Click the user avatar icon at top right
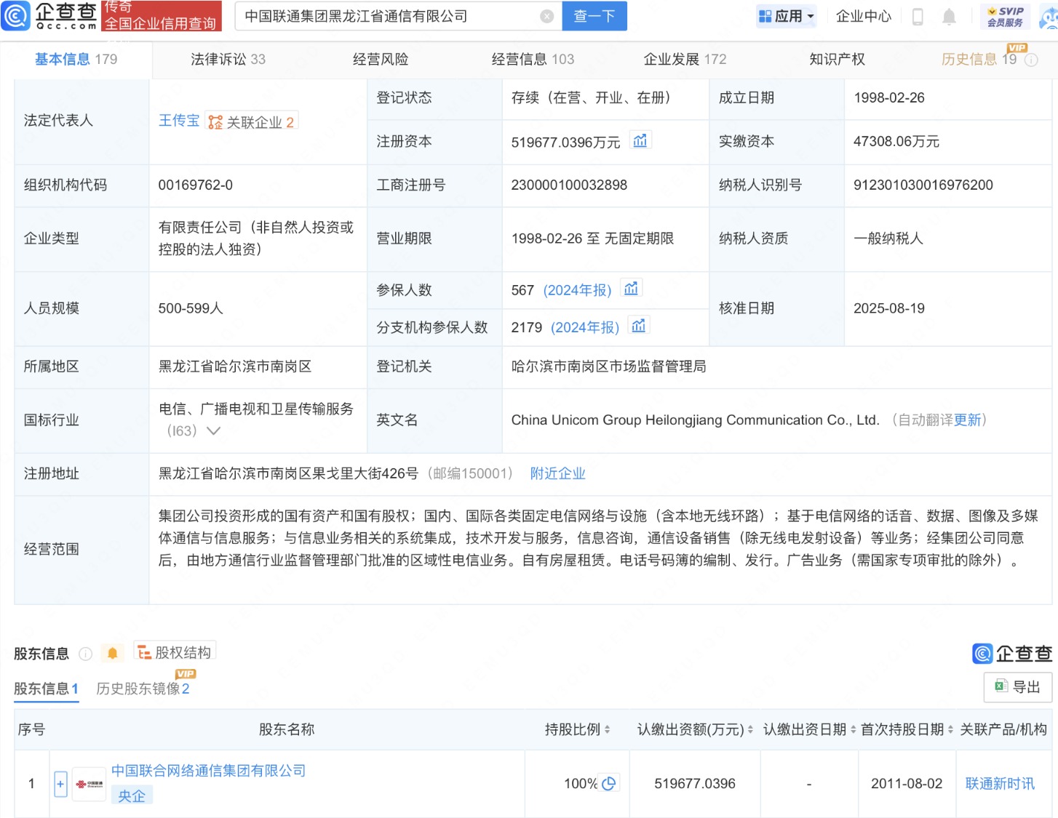This screenshot has height=818, width=1058. (x=1049, y=17)
